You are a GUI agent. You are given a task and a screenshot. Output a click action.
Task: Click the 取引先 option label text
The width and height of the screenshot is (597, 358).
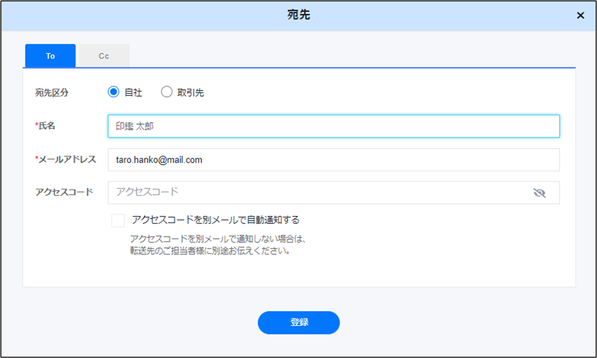191,93
